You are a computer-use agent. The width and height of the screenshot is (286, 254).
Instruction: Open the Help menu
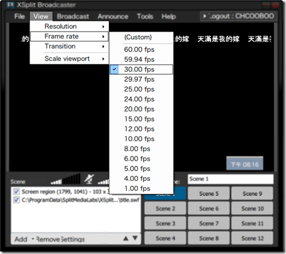click(x=169, y=16)
